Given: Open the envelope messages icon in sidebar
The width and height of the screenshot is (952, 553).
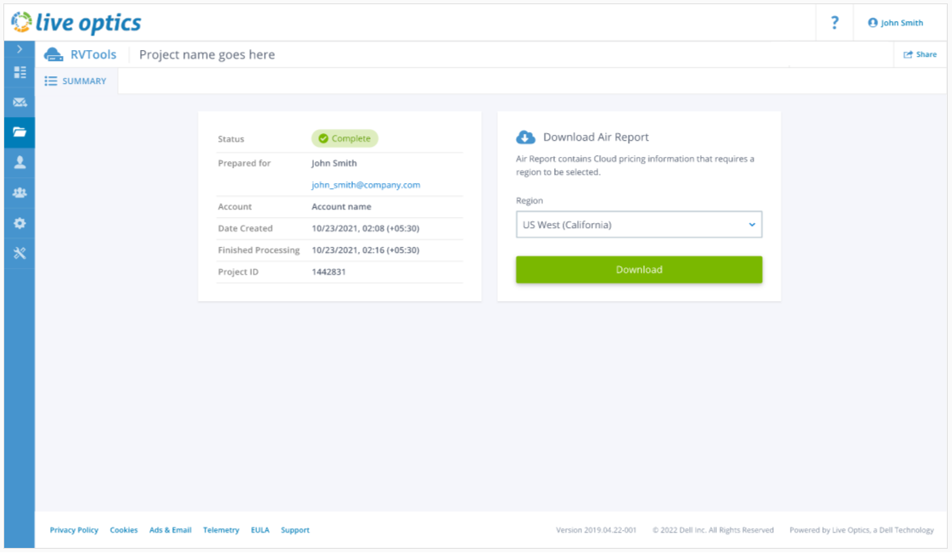Looking at the screenshot, I should [x=20, y=103].
